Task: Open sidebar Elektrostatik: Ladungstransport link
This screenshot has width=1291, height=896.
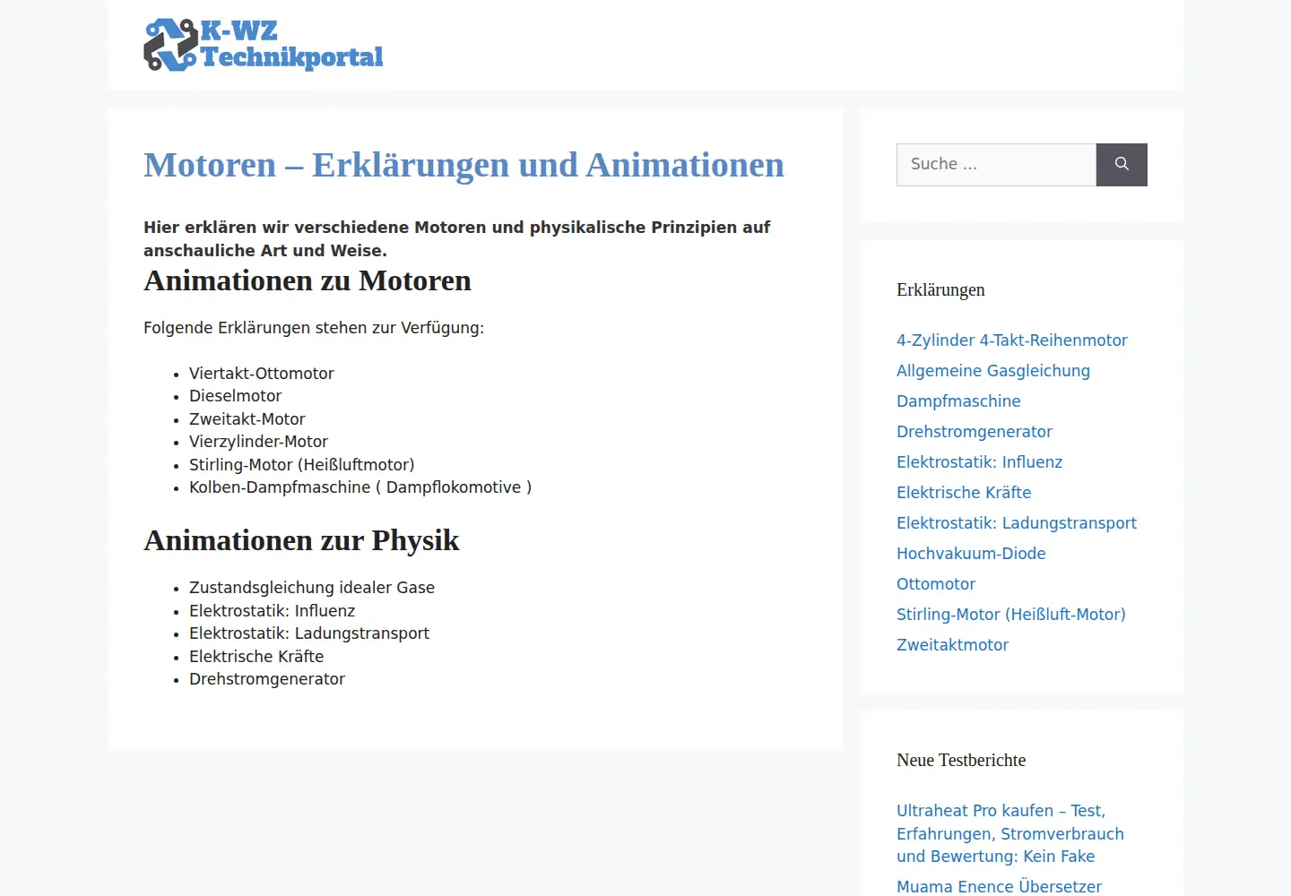Action: click(x=1017, y=523)
